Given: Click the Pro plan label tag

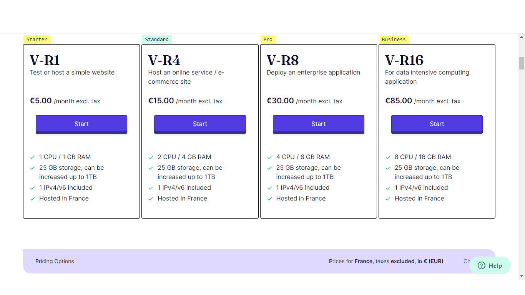Looking at the screenshot, I should point(268,39).
